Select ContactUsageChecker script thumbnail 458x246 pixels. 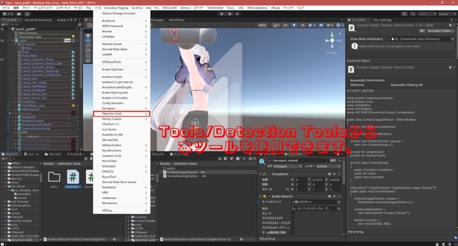73,178
